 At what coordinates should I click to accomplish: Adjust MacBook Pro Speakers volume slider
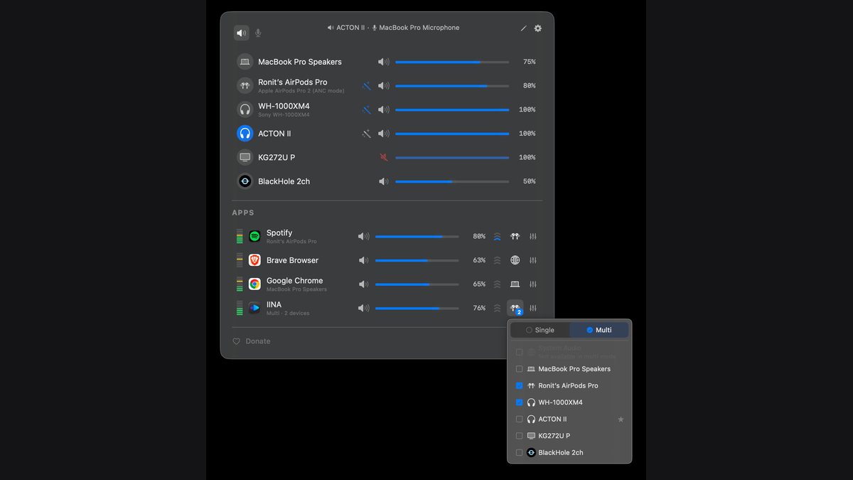point(452,62)
